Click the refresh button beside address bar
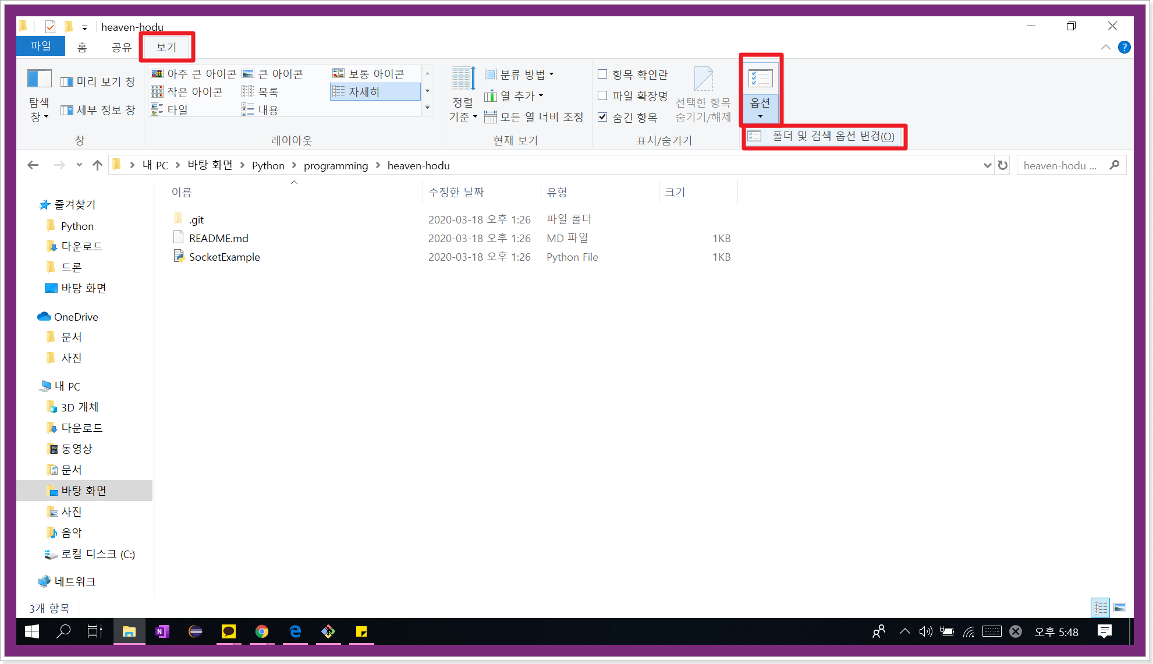This screenshot has width=1153, height=664. pyautogui.click(x=1002, y=165)
